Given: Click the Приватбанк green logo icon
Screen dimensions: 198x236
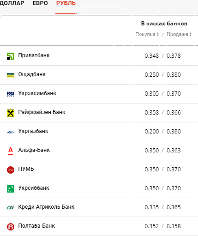Looking at the screenshot, I should tap(11, 56).
